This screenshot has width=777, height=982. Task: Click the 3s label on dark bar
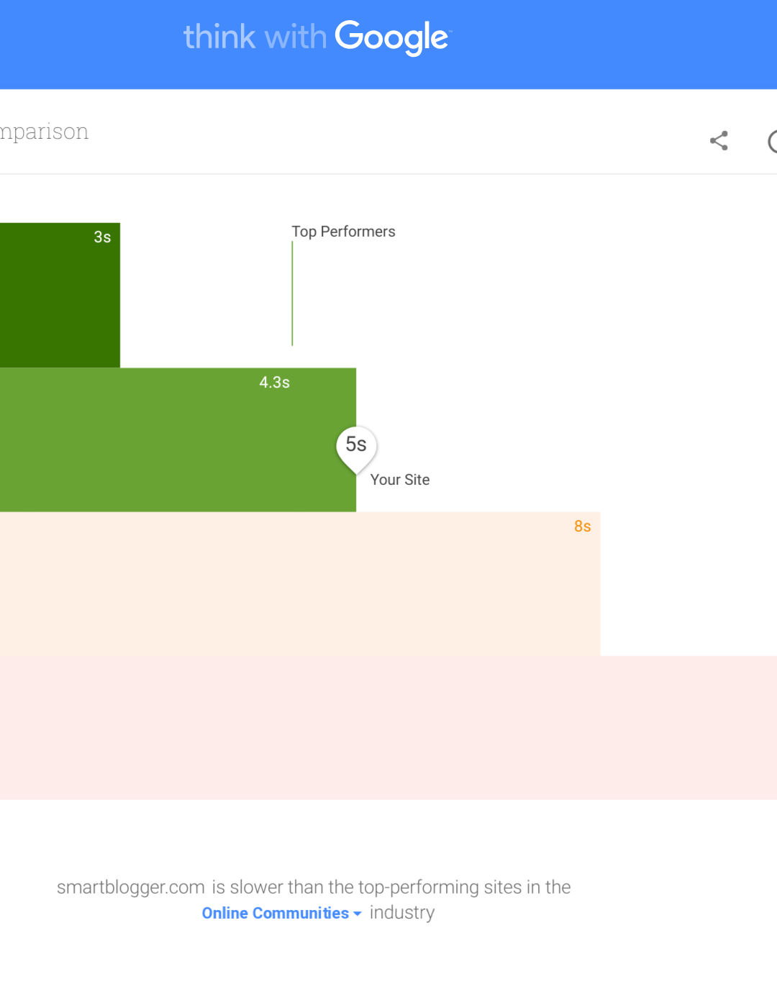(x=102, y=237)
